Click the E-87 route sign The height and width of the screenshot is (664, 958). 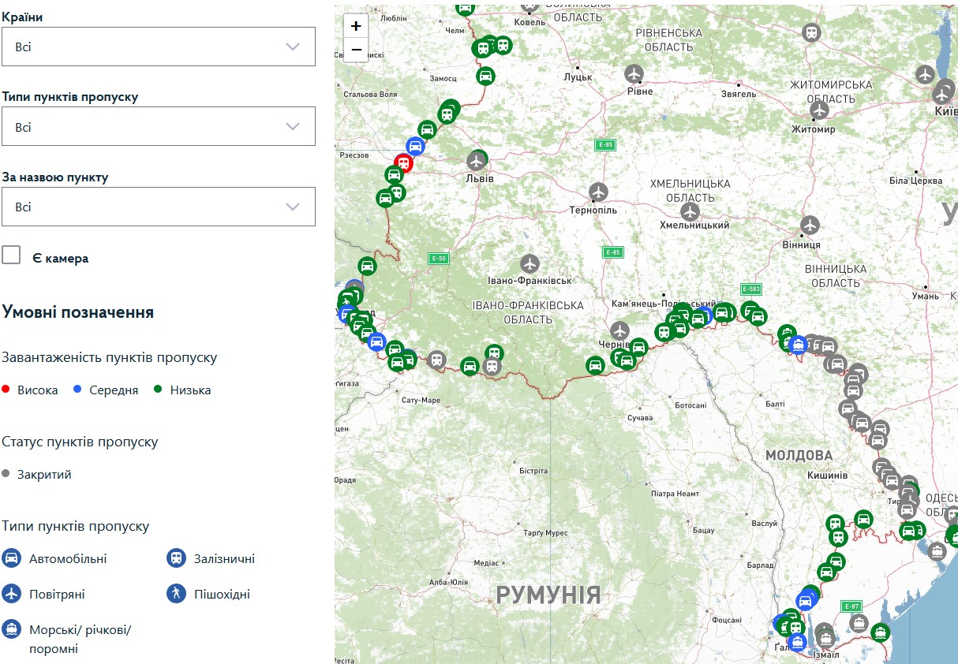851,606
